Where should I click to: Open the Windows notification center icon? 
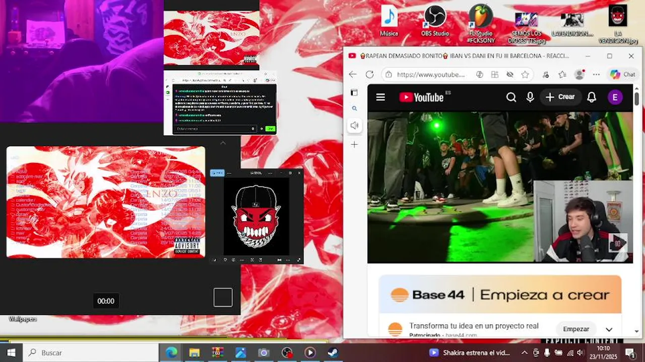tap(630, 352)
